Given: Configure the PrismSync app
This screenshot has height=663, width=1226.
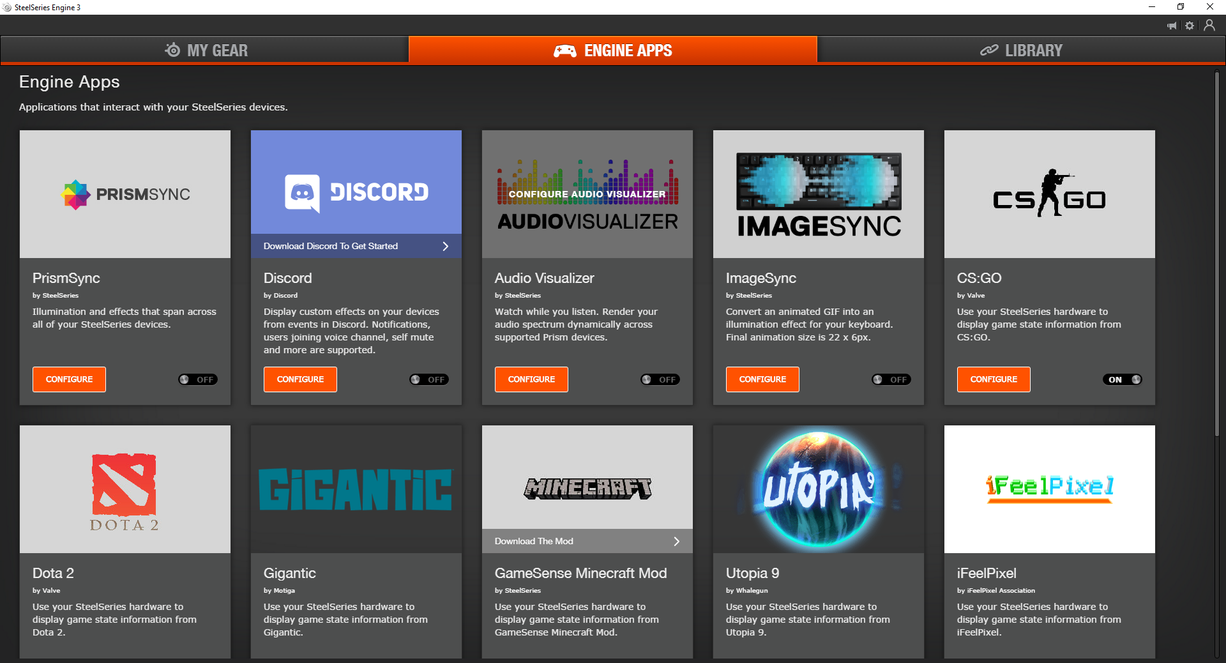Looking at the screenshot, I should click(69, 379).
